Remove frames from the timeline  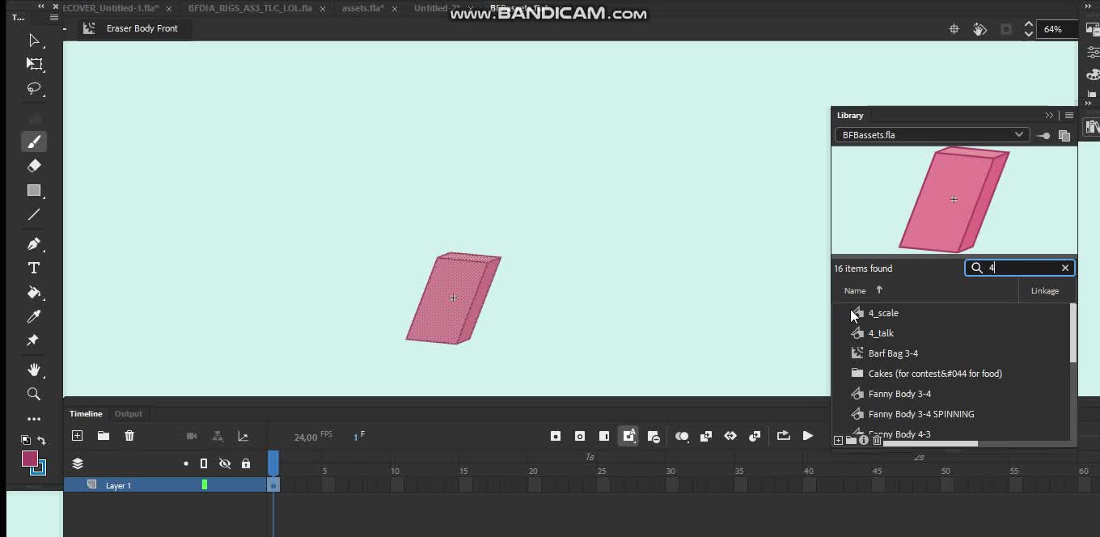[x=654, y=436]
